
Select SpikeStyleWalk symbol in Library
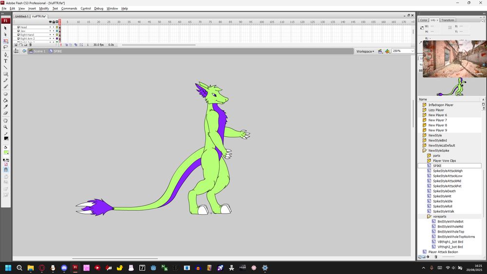[x=443, y=211]
